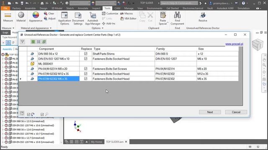The width and height of the screenshot is (268, 150).
Task: Toggle Replace for PN-87/M-82302 M12 x 35
Action: tap(85, 73)
